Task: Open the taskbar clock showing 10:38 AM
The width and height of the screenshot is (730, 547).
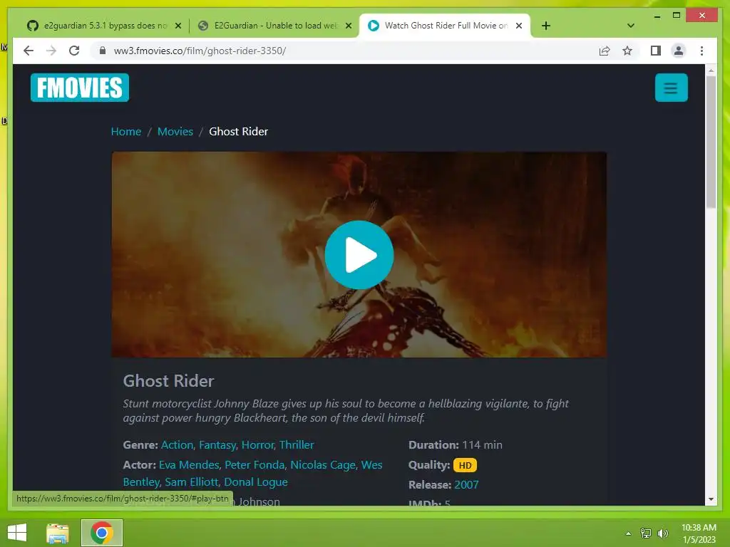Action: click(699, 533)
